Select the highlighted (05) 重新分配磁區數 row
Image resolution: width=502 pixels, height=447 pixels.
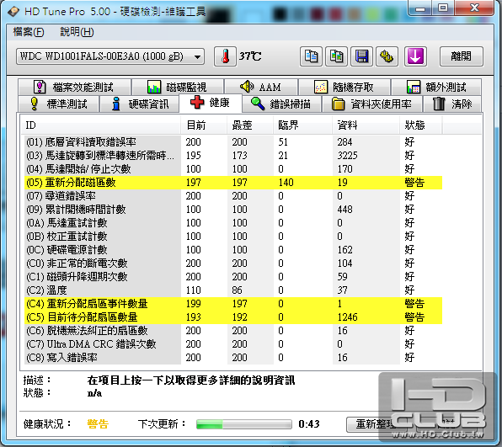tap(233, 183)
